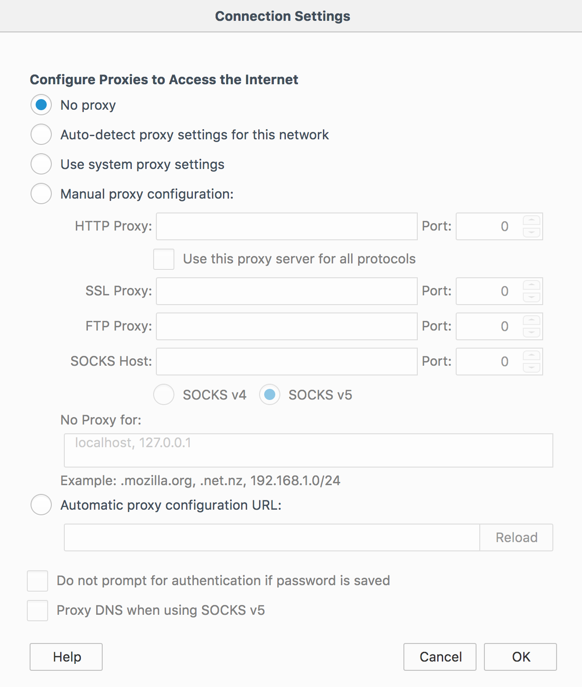Screen dimensions: 582x687
Task: Select the No proxy radio button
Action: [x=41, y=105]
